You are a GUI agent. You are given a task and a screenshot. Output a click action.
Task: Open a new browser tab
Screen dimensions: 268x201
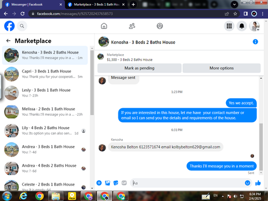pyautogui.click(x=133, y=4)
